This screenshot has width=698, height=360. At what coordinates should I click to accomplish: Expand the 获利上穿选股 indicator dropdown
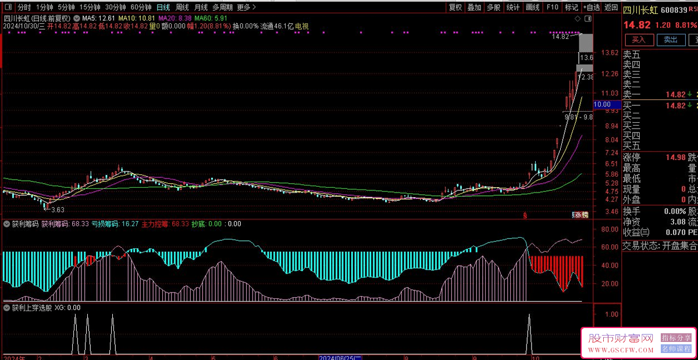tap(6, 308)
